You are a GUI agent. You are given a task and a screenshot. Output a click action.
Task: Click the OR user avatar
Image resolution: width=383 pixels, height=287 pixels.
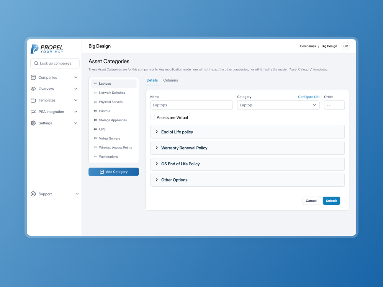pos(345,46)
